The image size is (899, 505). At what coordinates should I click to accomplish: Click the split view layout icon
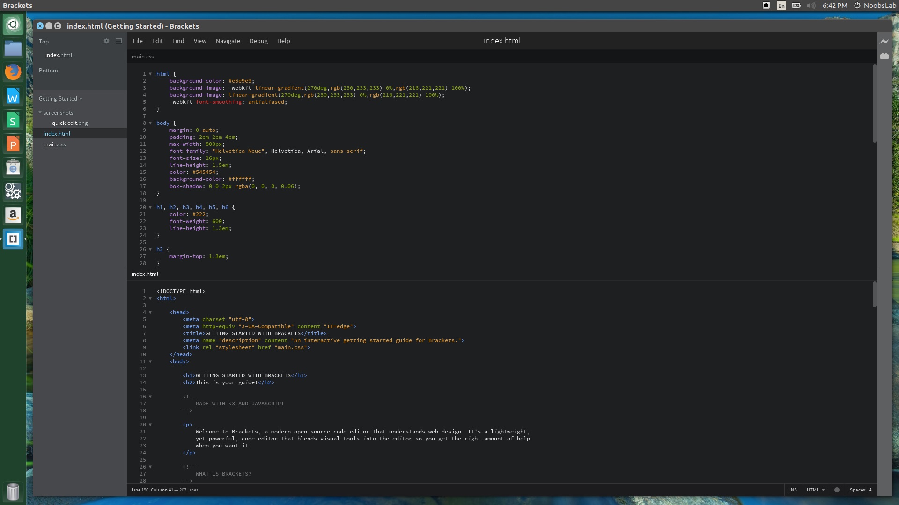pos(118,41)
